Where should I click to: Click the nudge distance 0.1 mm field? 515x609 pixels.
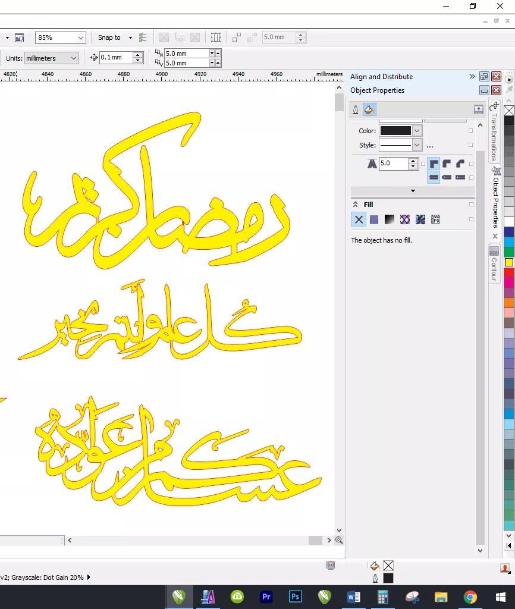115,58
